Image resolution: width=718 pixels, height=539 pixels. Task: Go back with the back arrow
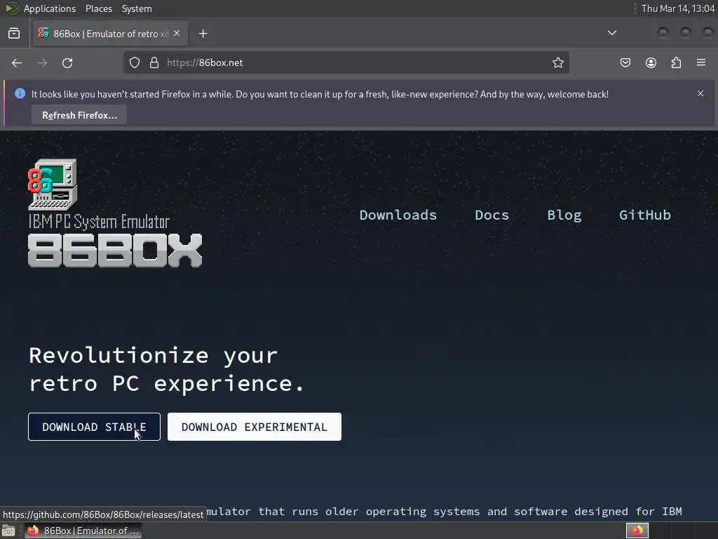click(17, 62)
